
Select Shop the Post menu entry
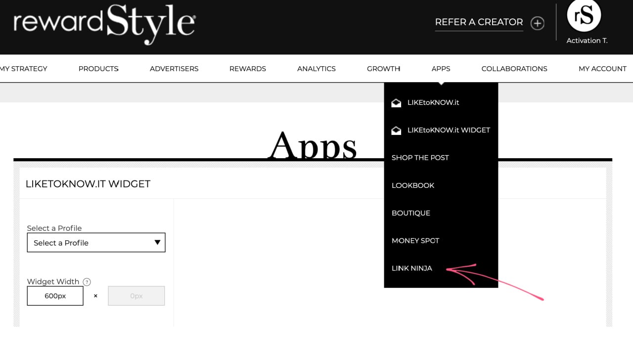[420, 158]
